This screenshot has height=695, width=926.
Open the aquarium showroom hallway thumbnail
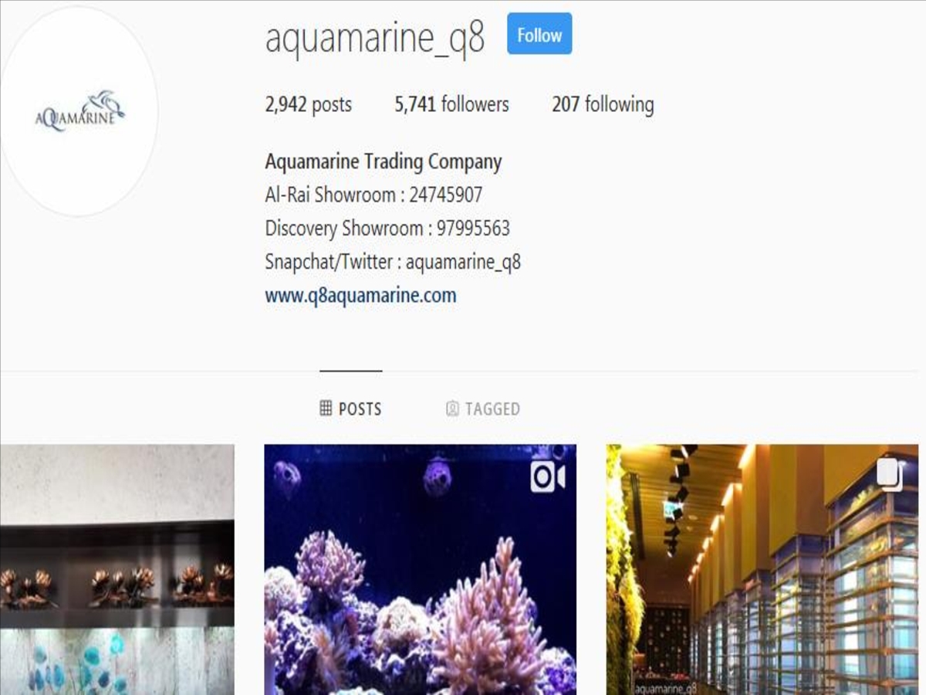tap(762, 569)
